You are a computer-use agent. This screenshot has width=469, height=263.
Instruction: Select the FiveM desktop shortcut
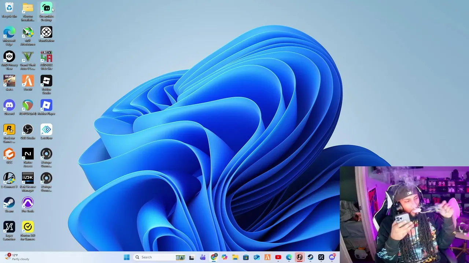(28, 83)
